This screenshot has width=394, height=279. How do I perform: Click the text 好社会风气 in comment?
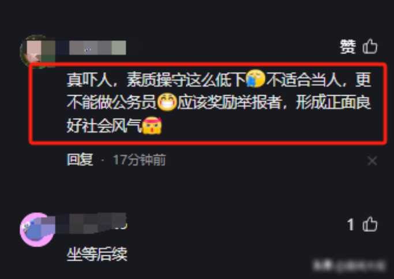point(104,126)
